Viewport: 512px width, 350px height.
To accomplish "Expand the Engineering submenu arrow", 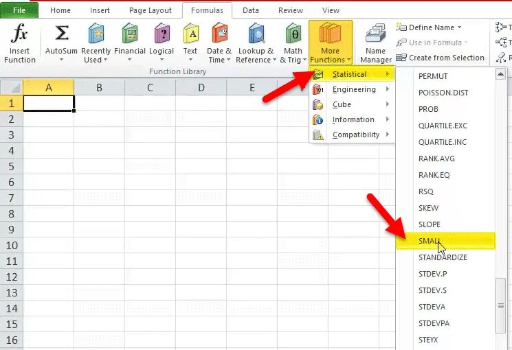I will click(388, 89).
